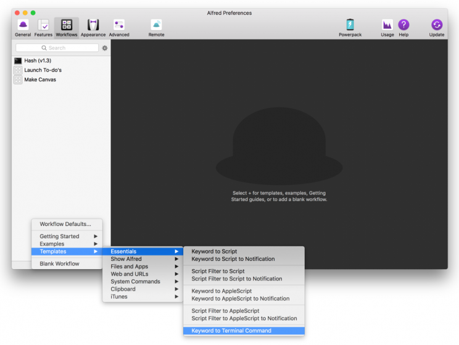Viewport: 459px width, 345px height.
Task: Open the Features preferences icon
Action: (43, 25)
